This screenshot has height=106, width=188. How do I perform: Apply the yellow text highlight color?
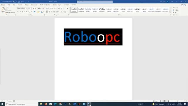click(x=38, y=12)
